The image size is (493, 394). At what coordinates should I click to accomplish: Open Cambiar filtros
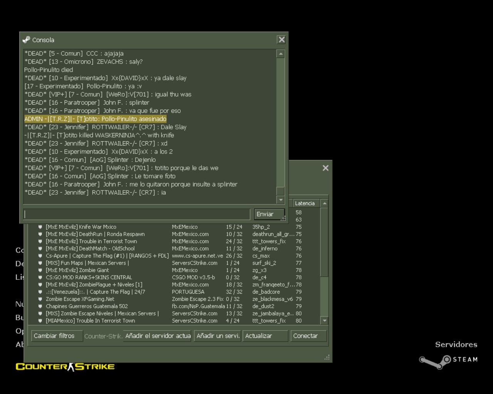point(57,336)
